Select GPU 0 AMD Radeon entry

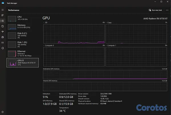coord(23,62)
